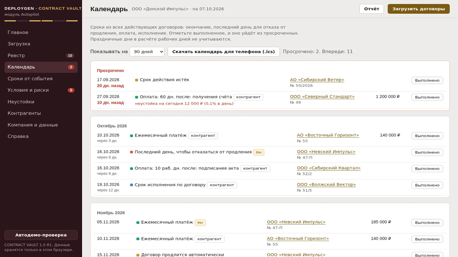This screenshot has height=257, width=458.
Task: Click the "Срок действия истёк" entry
Action: pyautogui.click(x=165, y=80)
